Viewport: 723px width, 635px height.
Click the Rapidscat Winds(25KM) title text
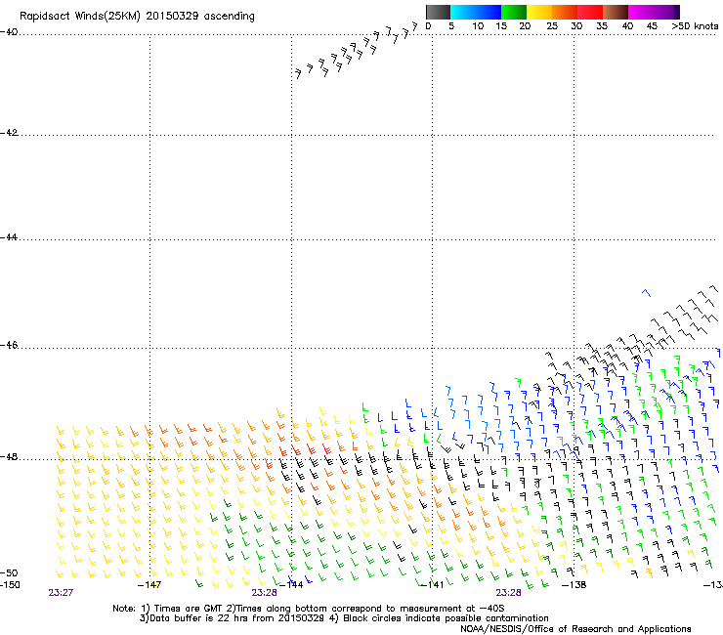coord(137,17)
